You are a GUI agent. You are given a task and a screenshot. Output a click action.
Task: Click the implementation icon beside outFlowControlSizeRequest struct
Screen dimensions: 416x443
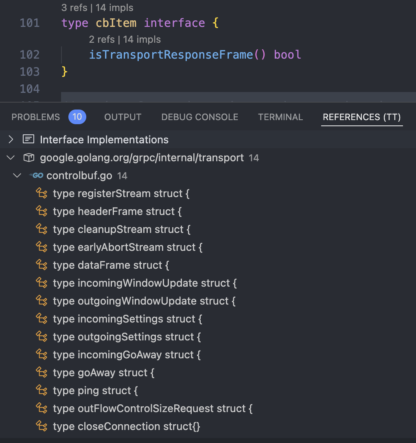click(42, 408)
